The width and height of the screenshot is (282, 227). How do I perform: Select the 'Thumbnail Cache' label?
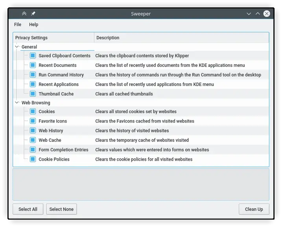point(56,94)
